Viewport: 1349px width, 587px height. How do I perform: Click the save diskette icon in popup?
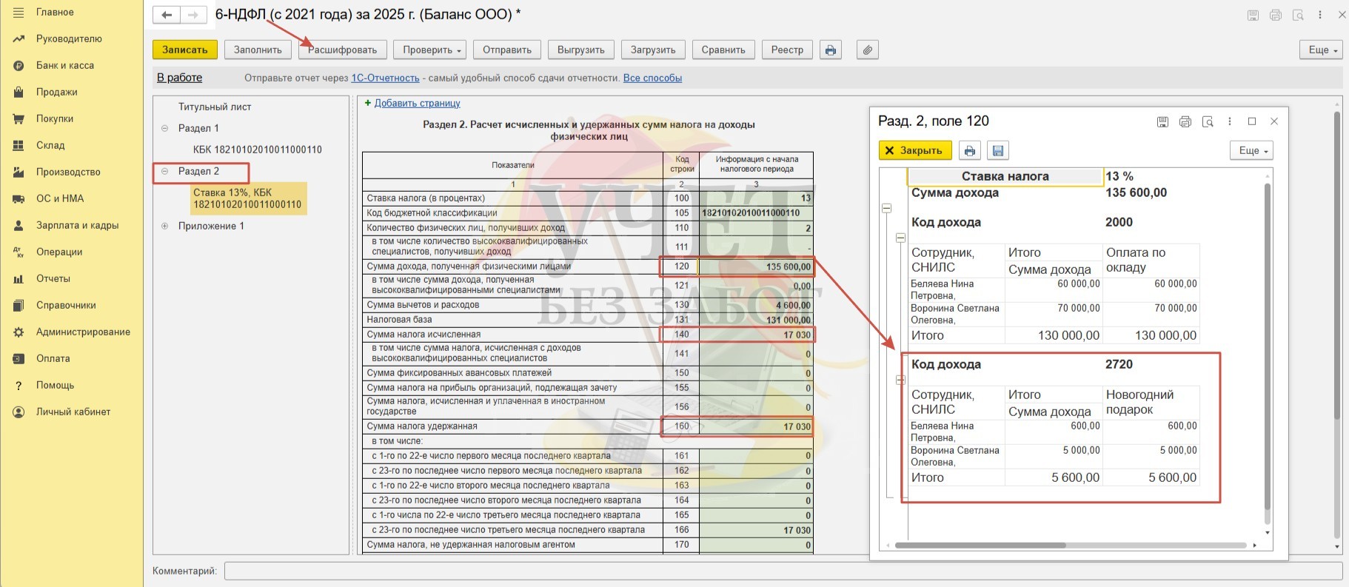(997, 150)
